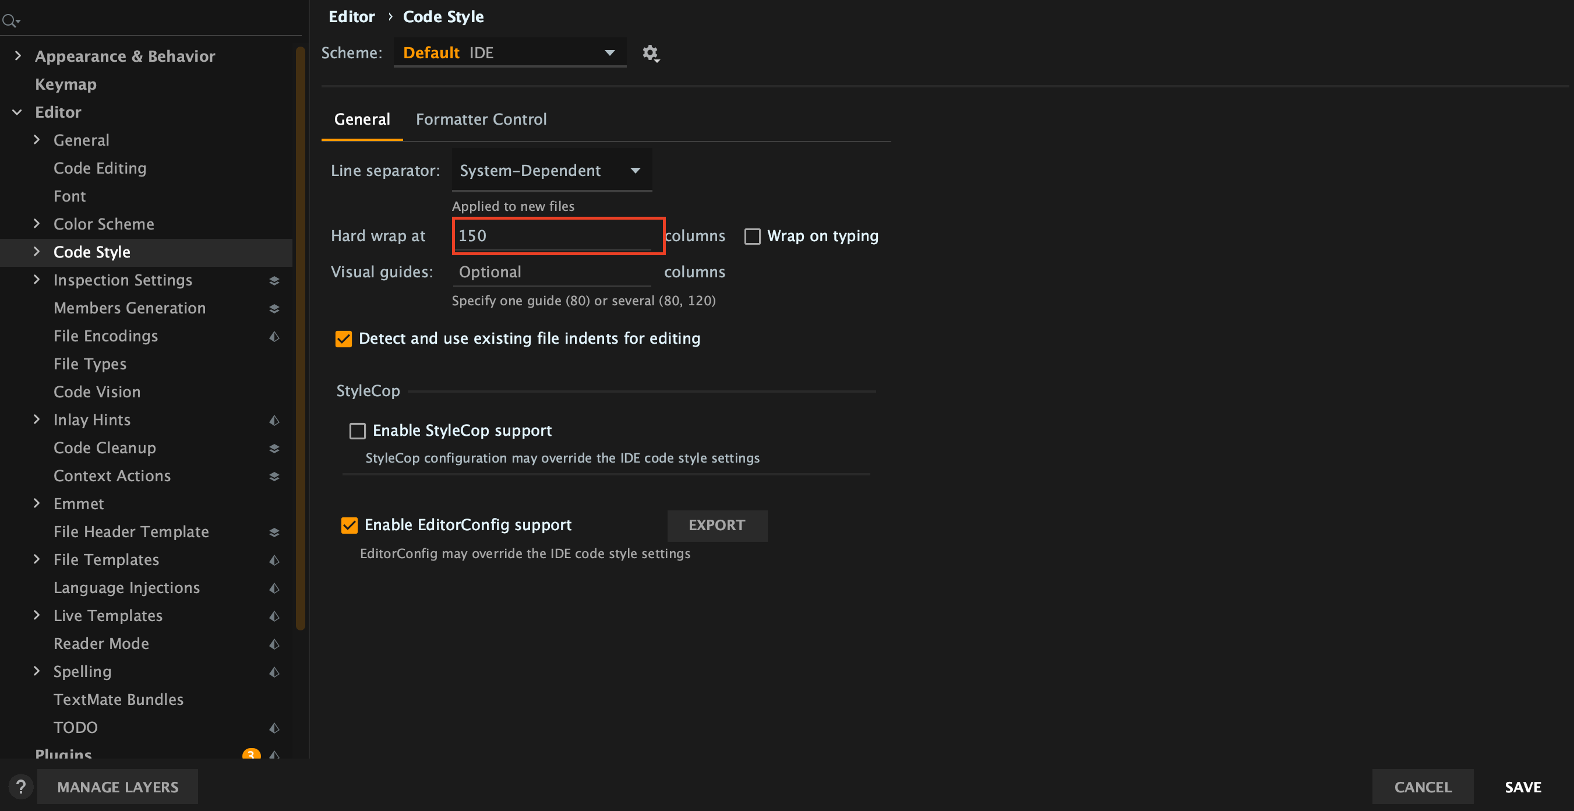Click layer icon next to Inlay Hints

(274, 421)
